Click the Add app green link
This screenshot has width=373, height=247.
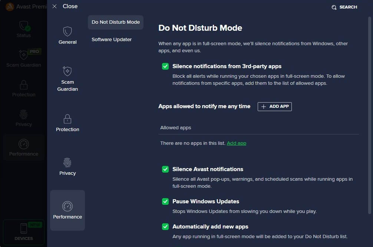[237, 143]
